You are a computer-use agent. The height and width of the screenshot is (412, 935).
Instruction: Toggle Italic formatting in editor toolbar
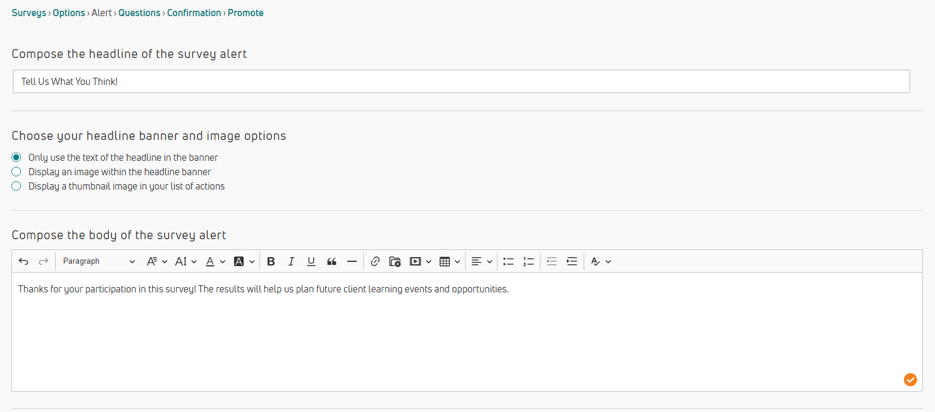(x=291, y=261)
